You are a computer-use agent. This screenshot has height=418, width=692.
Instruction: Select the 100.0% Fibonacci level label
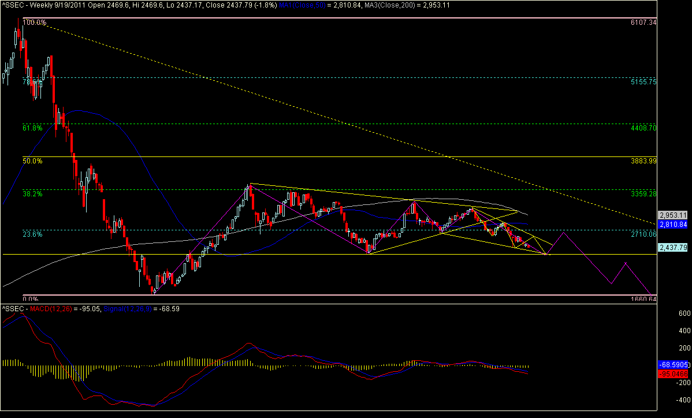tap(34, 23)
